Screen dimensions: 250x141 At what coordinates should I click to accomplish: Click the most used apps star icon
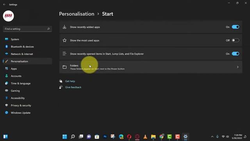point(64,40)
